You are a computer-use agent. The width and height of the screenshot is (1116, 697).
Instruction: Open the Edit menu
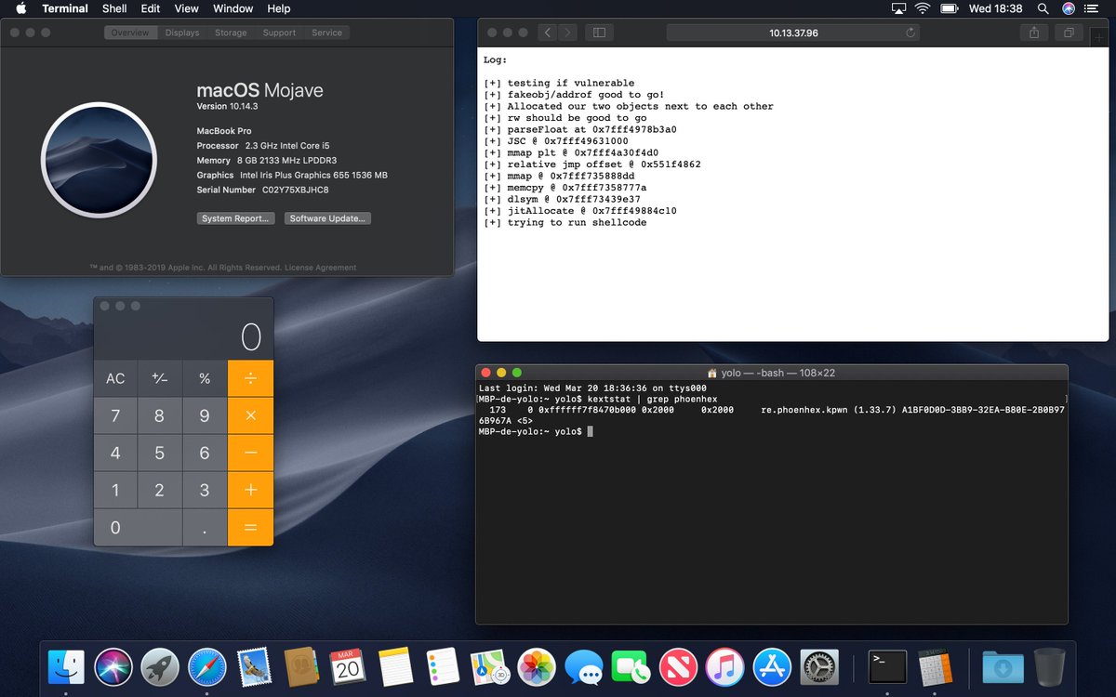pyautogui.click(x=151, y=8)
